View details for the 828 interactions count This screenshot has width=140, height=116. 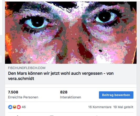pyautogui.click(x=64, y=92)
